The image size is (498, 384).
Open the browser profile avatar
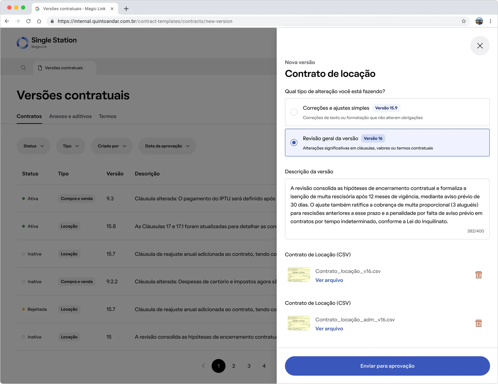point(479,21)
